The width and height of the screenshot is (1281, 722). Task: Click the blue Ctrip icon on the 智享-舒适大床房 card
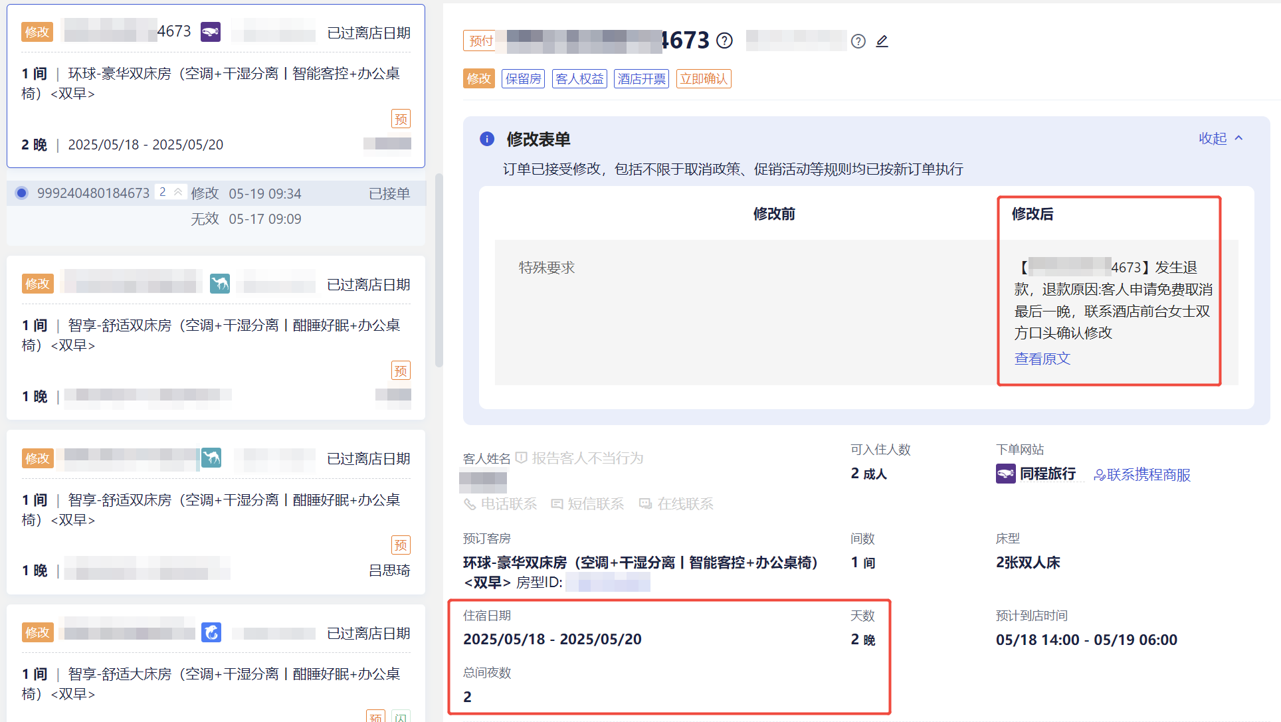(211, 632)
